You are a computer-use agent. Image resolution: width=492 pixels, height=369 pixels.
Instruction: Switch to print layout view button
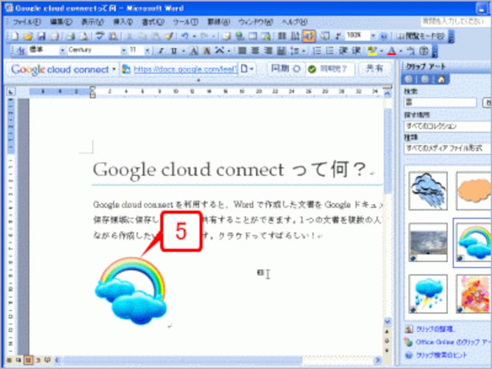28,360
